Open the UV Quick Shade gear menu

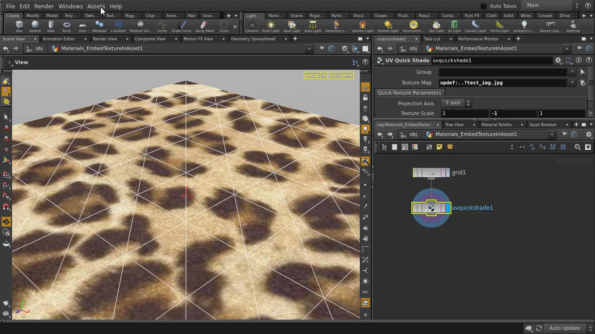pos(558,60)
